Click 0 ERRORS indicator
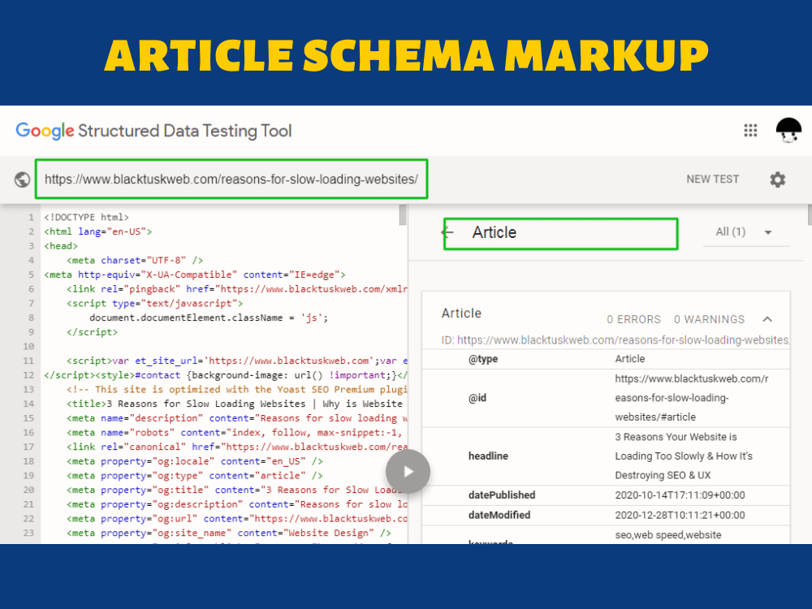Image resolution: width=812 pixels, height=609 pixels. [634, 319]
